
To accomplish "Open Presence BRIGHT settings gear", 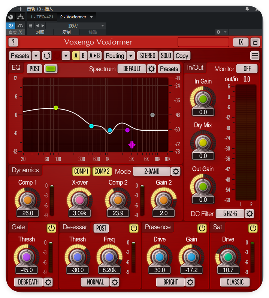I will pos(190,282).
